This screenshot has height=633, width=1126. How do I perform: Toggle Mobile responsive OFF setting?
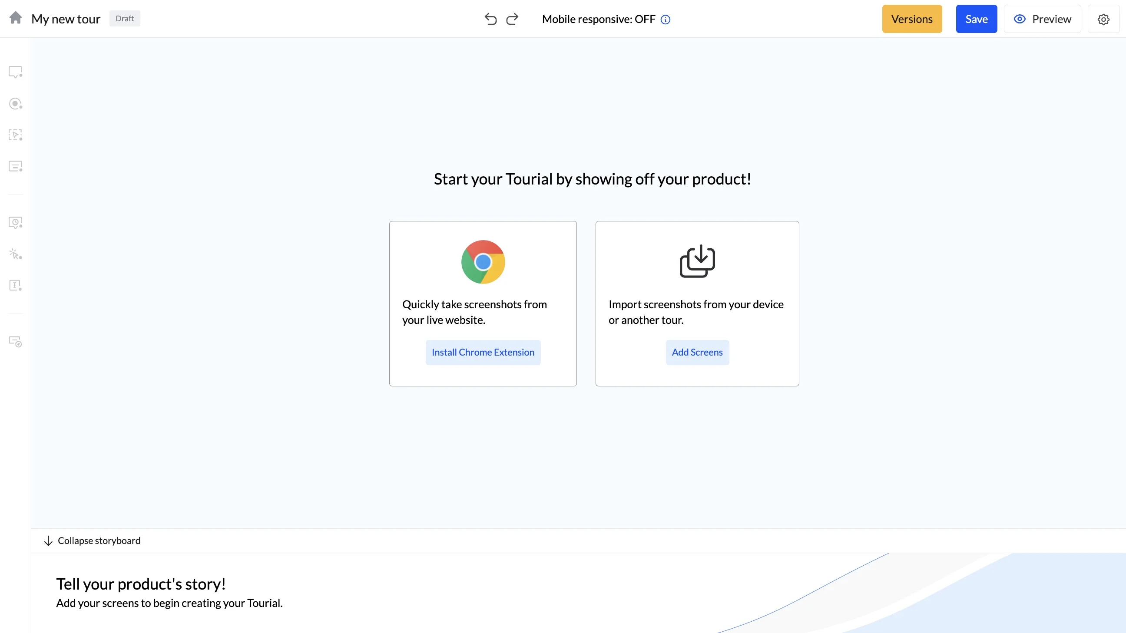click(599, 19)
